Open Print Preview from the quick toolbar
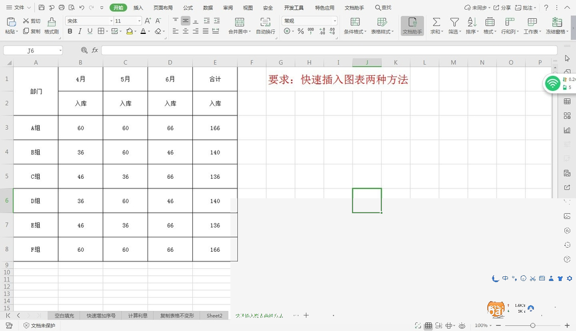The width and height of the screenshot is (576, 331). pyautogui.click(x=71, y=7)
